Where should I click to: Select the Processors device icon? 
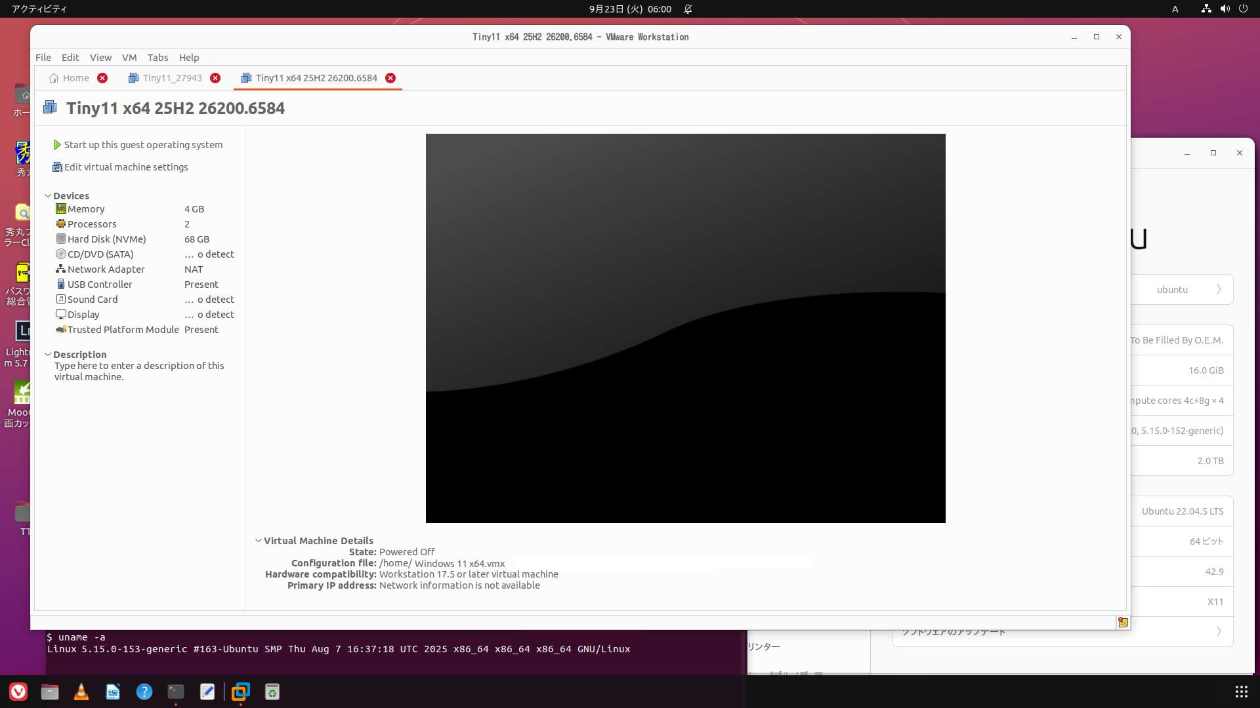[60, 224]
